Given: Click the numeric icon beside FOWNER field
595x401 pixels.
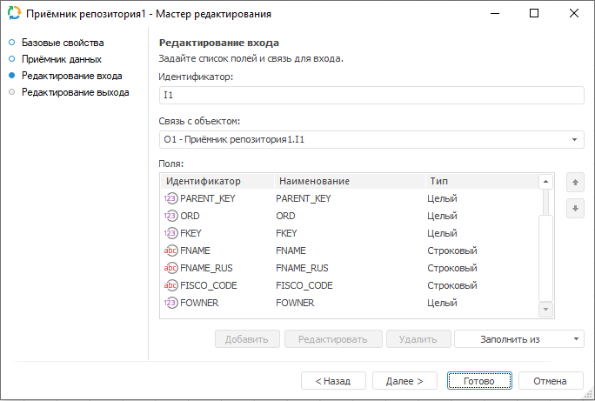Looking at the screenshot, I should point(170,303).
